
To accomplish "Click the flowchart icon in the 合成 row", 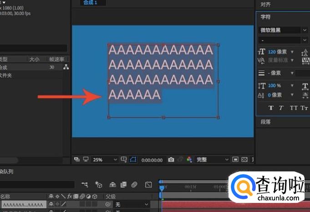I will 66,67.
